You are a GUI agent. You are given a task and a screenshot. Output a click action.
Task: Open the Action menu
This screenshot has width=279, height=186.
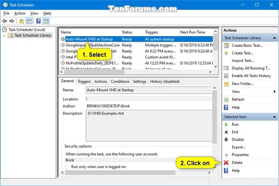[x=20, y=13]
